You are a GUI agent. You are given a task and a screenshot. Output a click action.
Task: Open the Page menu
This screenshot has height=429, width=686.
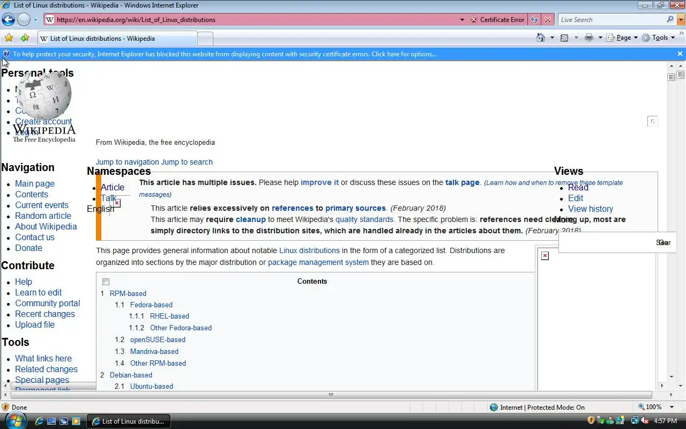click(x=622, y=38)
